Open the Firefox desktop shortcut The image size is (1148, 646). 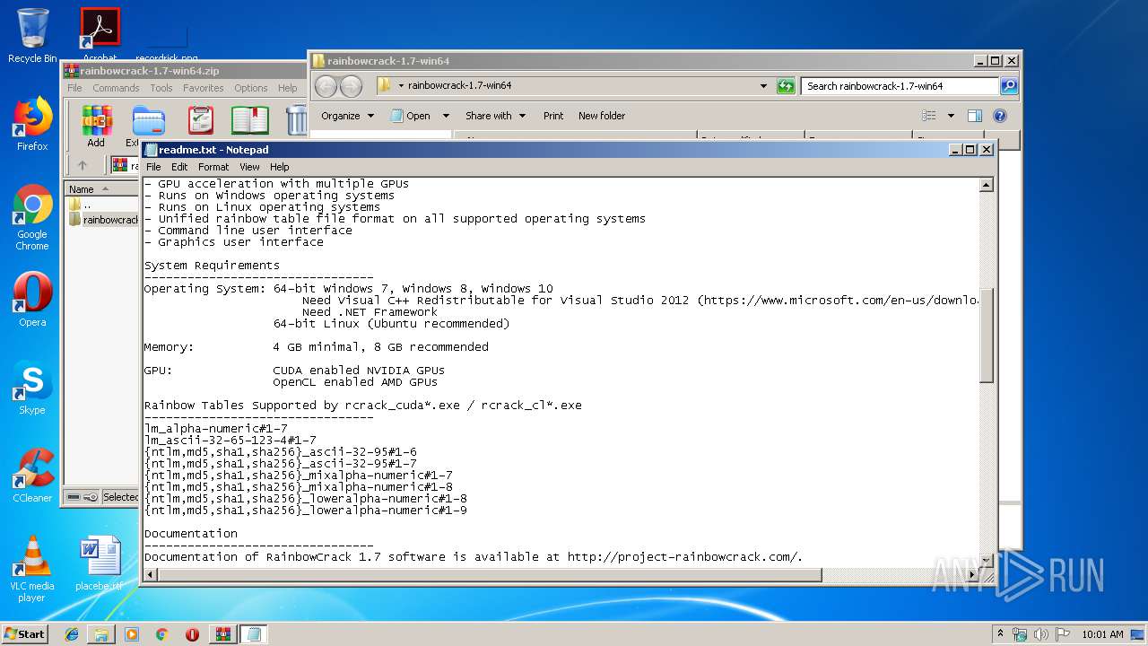32,125
